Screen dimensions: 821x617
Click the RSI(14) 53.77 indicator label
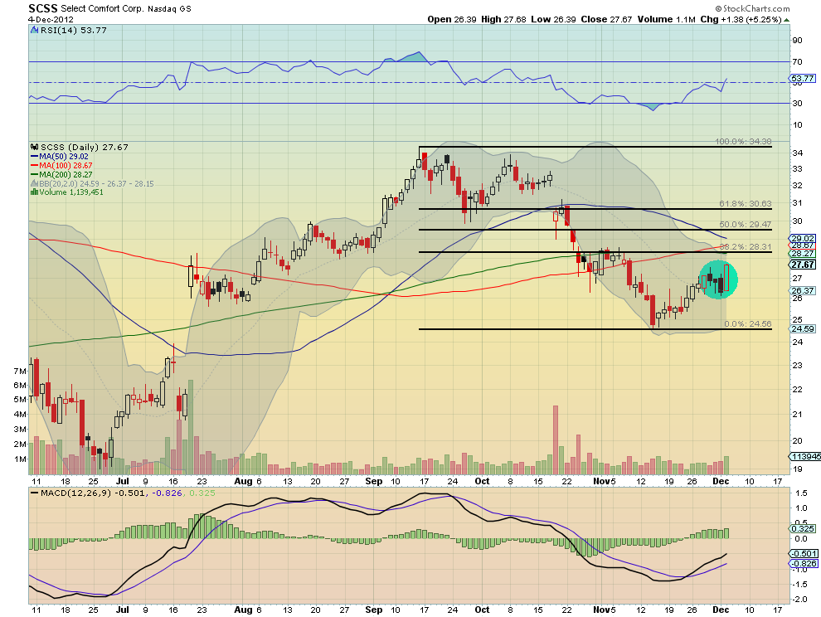73,31
